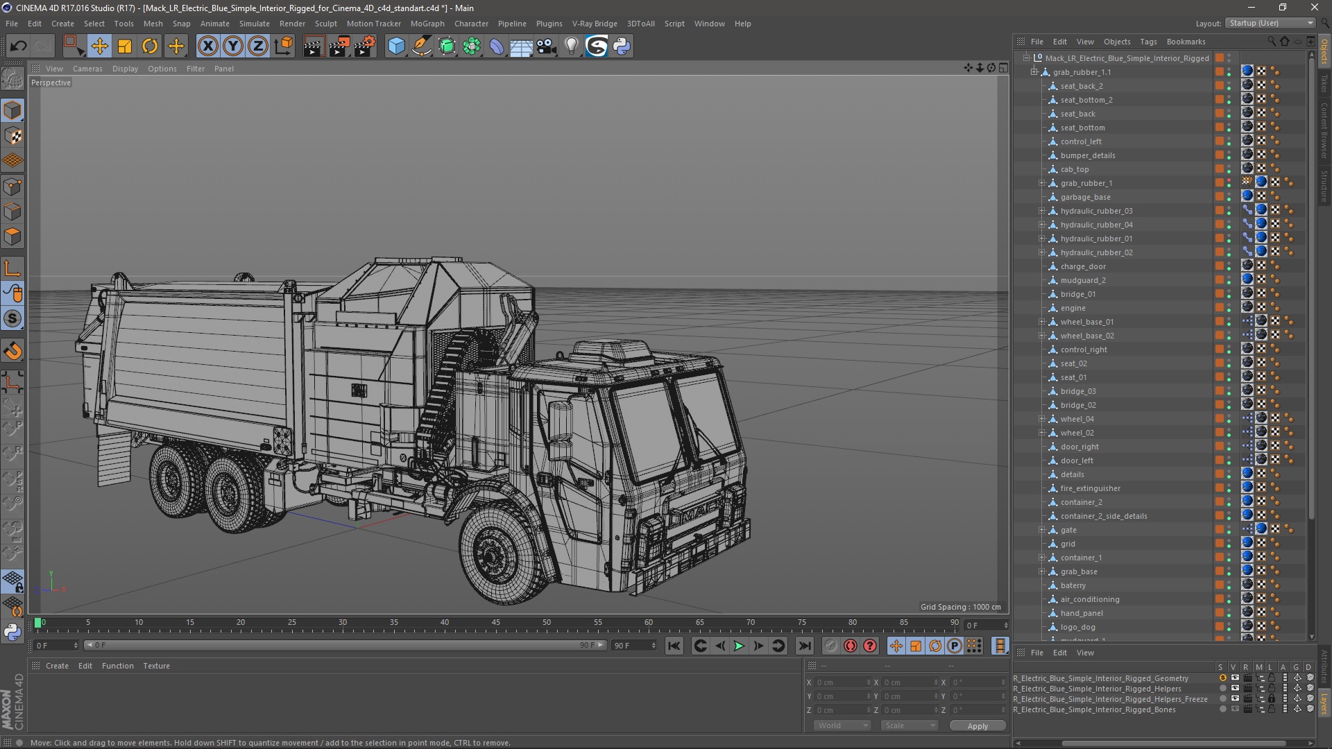Image resolution: width=1332 pixels, height=749 pixels.
Task: Expand container_1 tree item
Action: (x=1041, y=558)
